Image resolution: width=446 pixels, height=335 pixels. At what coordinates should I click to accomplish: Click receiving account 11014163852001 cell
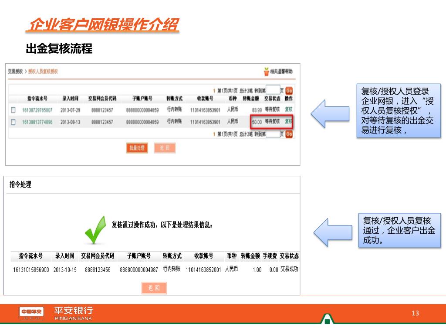pyautogui.click(x=203, y=270)
